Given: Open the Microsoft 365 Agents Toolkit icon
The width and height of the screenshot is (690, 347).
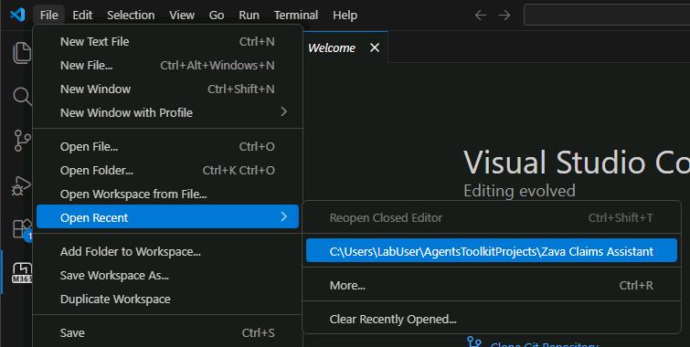Looking at the screenshot, I should [22, 273].
